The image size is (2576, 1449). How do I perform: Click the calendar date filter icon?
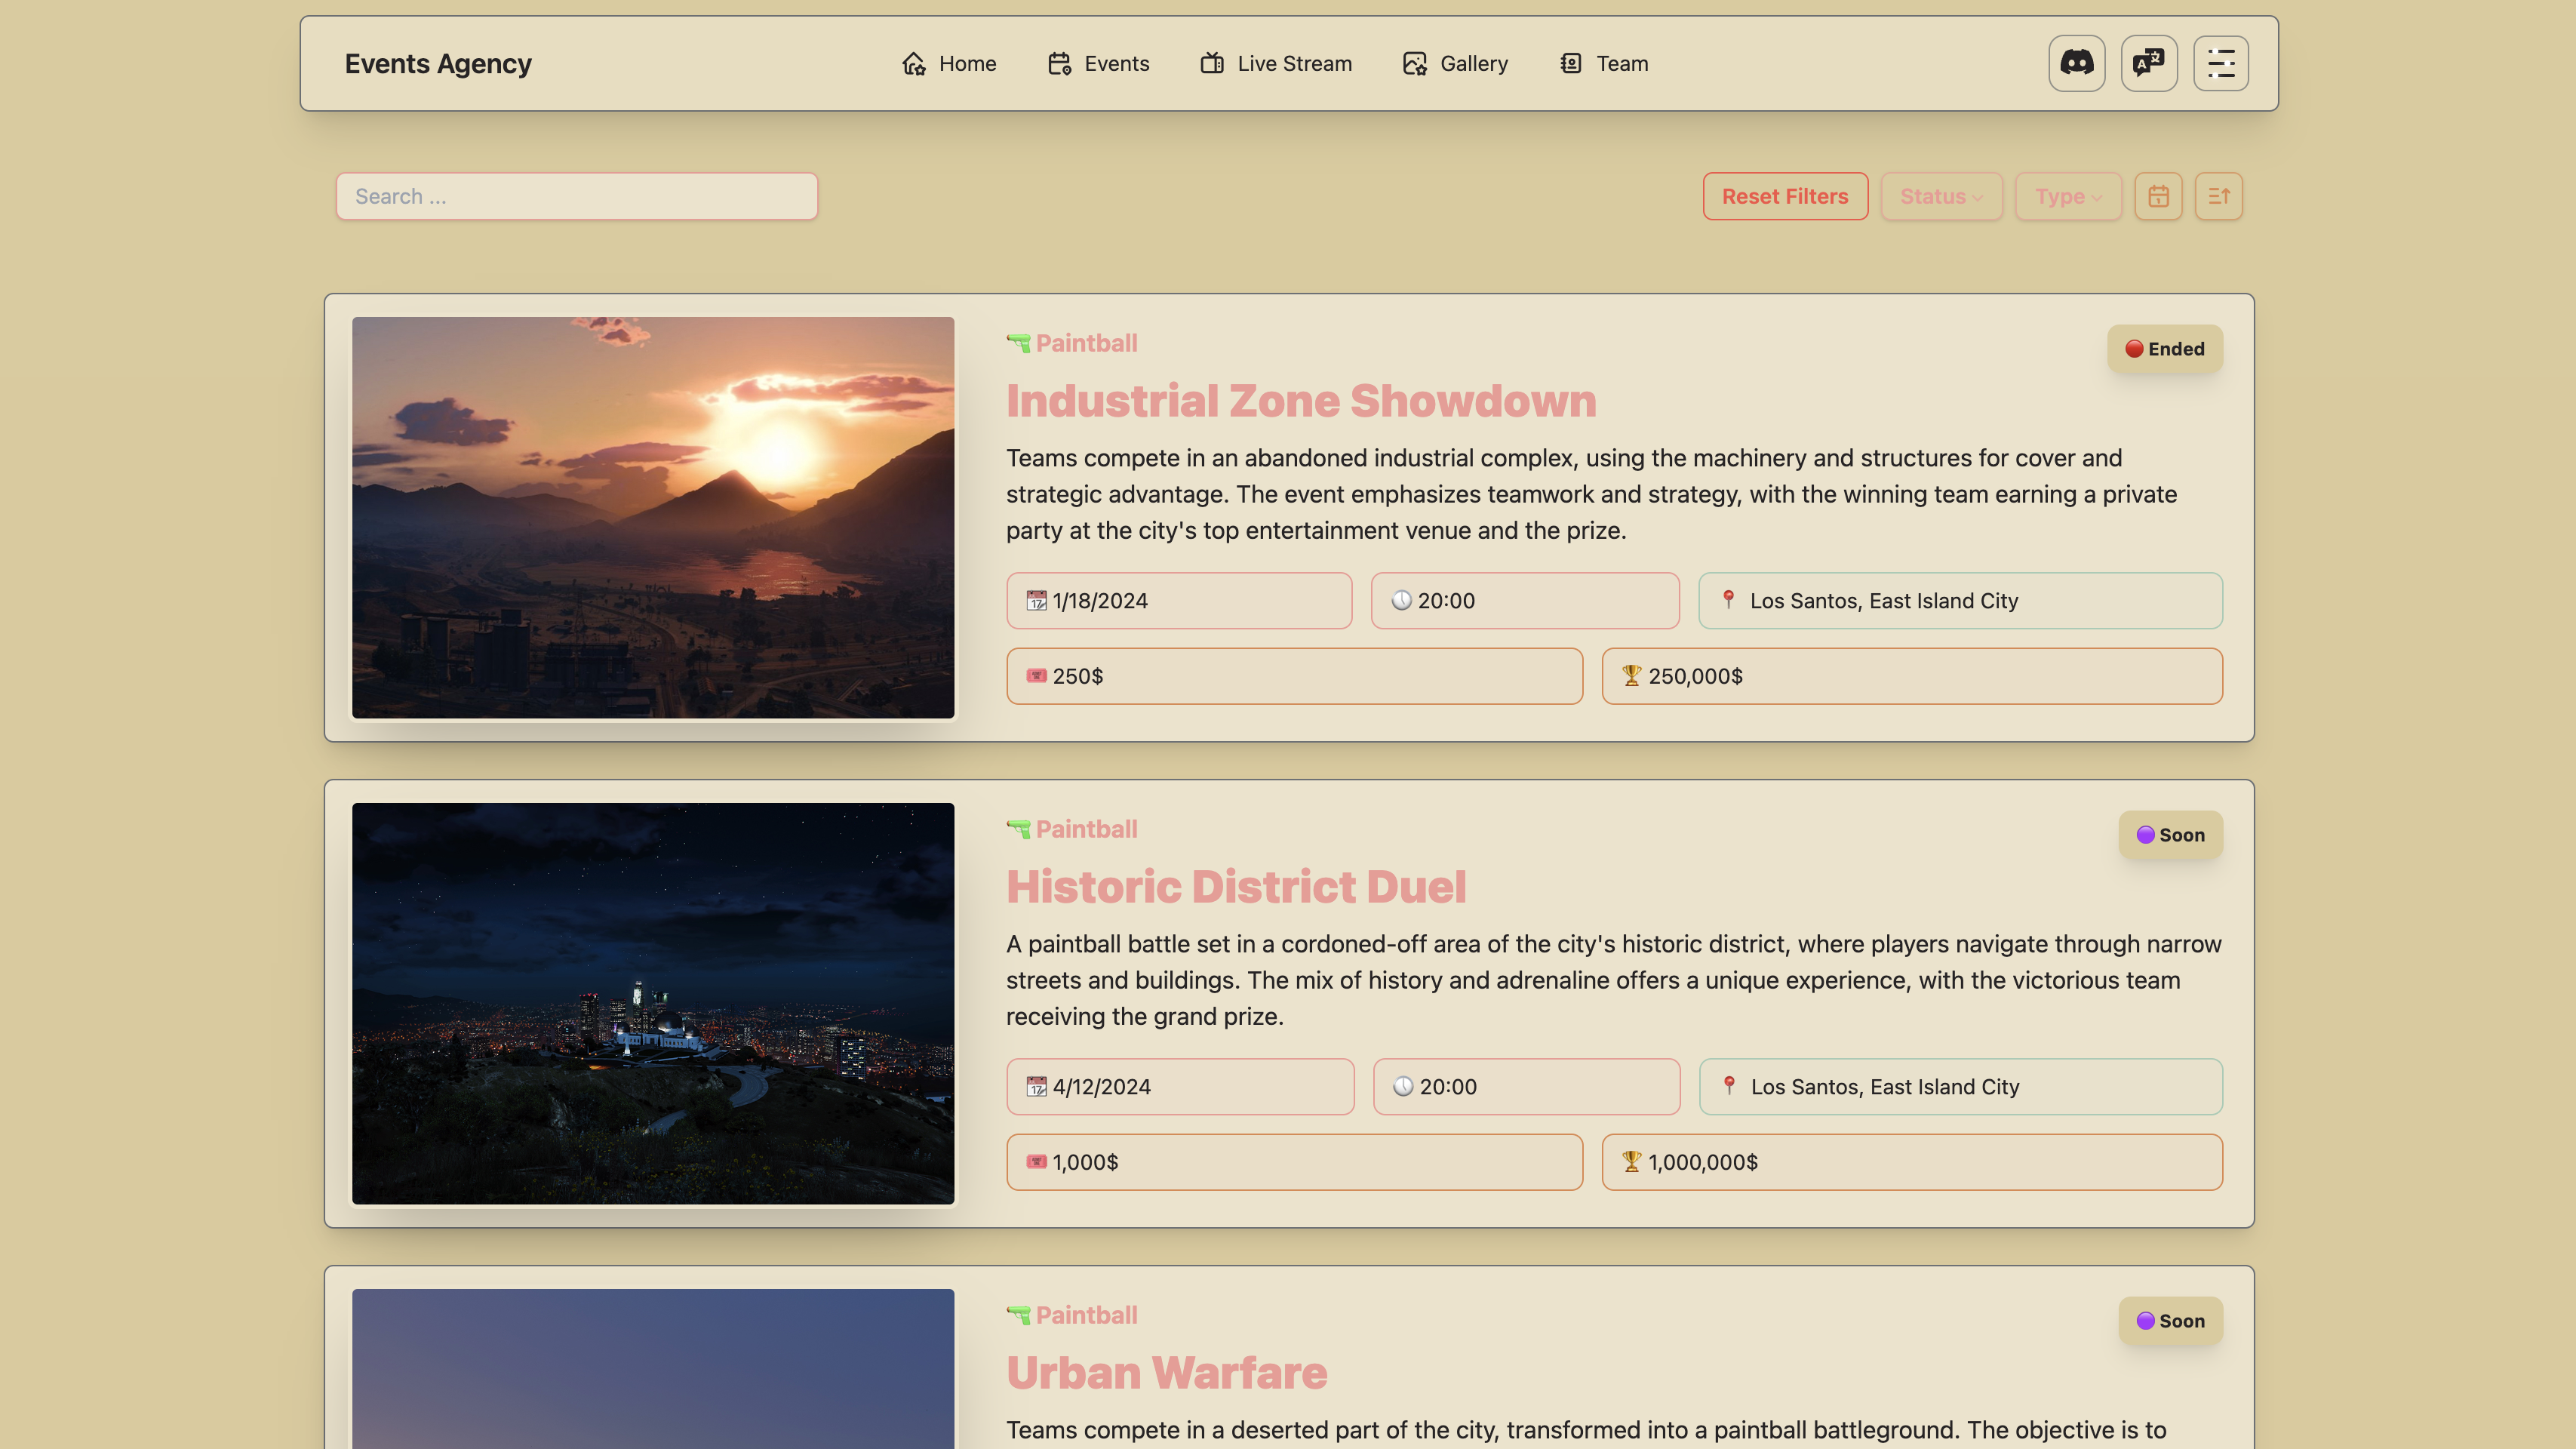pos(2158,196)
